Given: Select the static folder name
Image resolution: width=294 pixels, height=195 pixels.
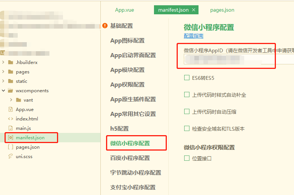Looking at the screenshot, I should (x=22, y=81).
